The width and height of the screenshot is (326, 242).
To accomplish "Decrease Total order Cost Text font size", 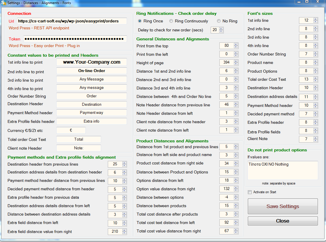I will [316, 81].
